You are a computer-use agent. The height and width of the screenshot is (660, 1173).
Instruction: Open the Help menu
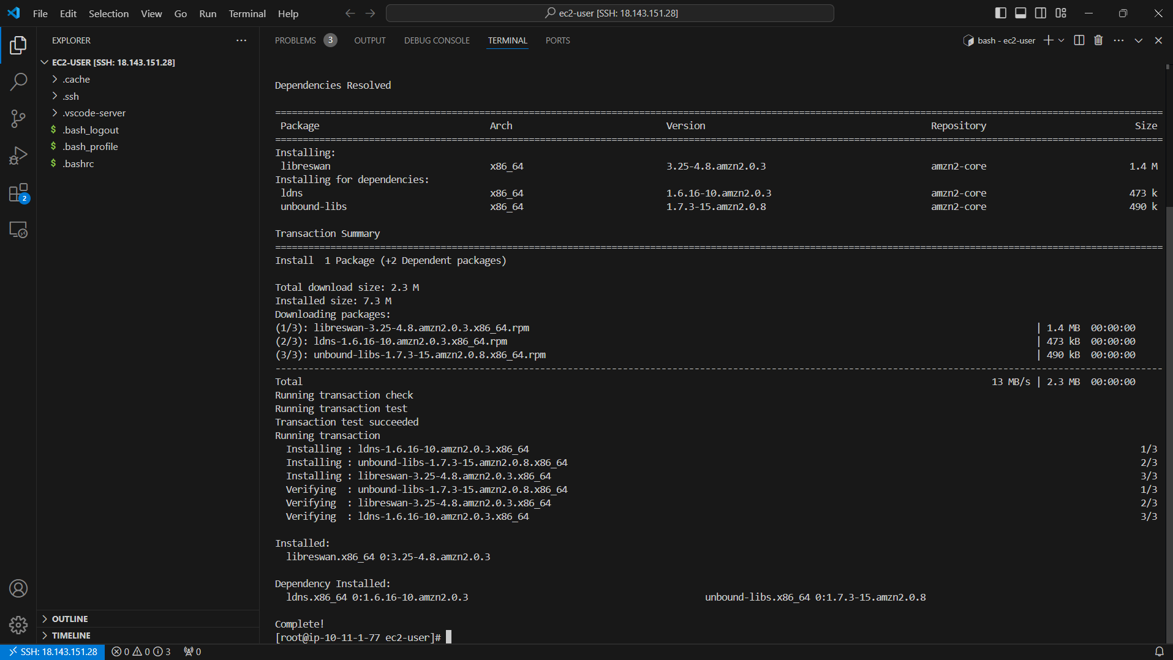(288, 13)
